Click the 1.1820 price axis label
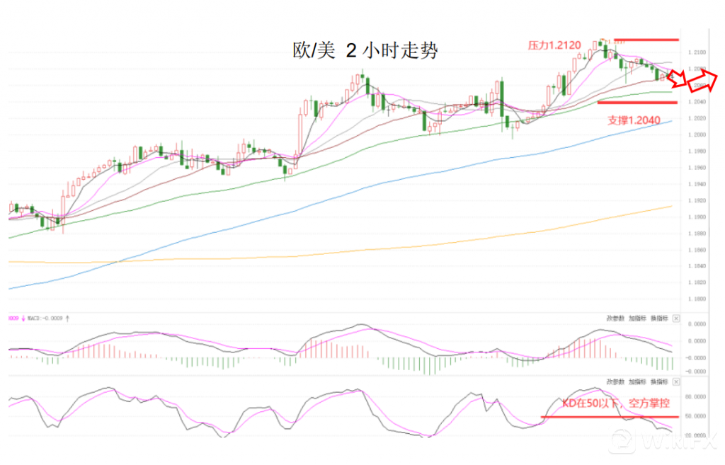Viewport: 725px width, 465px height. 697,282
